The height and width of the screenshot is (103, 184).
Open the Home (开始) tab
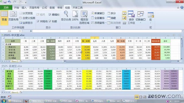16,7
